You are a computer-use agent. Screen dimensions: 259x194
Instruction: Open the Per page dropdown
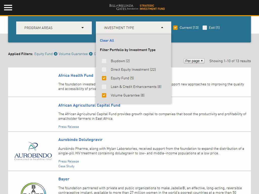point(194,61)
